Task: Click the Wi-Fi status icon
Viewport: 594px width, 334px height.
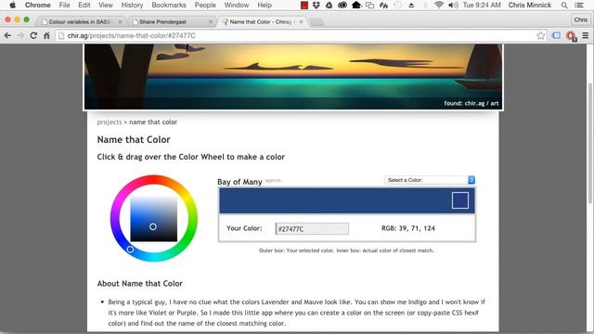Action: 439,5
